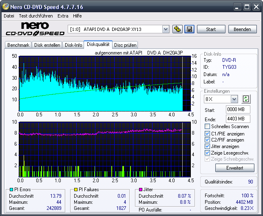Uncheck C1/PIE anzeigen
The image size is (263, 216).
207,134
